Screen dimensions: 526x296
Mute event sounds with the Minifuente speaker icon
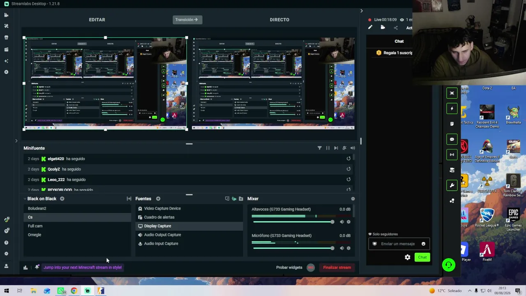353,148
